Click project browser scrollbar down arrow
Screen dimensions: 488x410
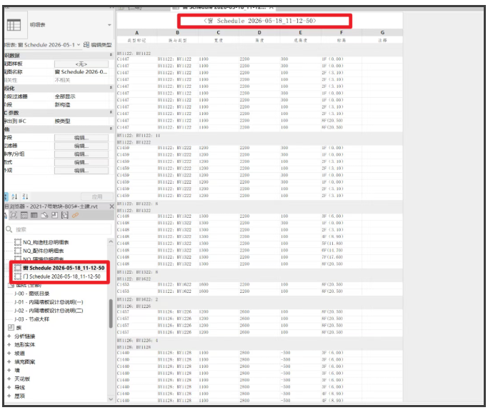click(x=111, y=399)
